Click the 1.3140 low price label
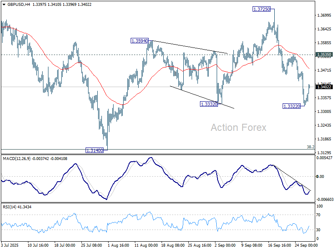The width and height of the screenshot is (334, 250). pos(95,150)
